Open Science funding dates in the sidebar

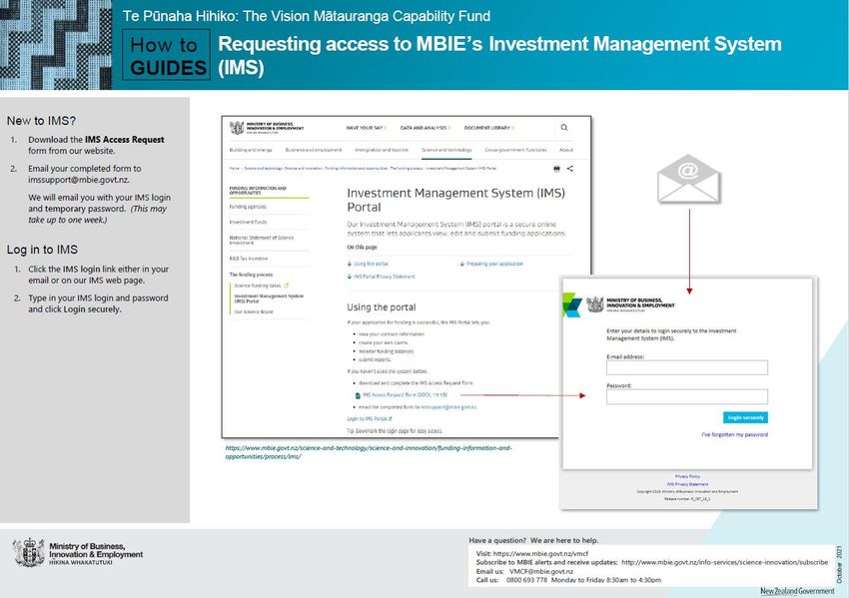point(258,286)
